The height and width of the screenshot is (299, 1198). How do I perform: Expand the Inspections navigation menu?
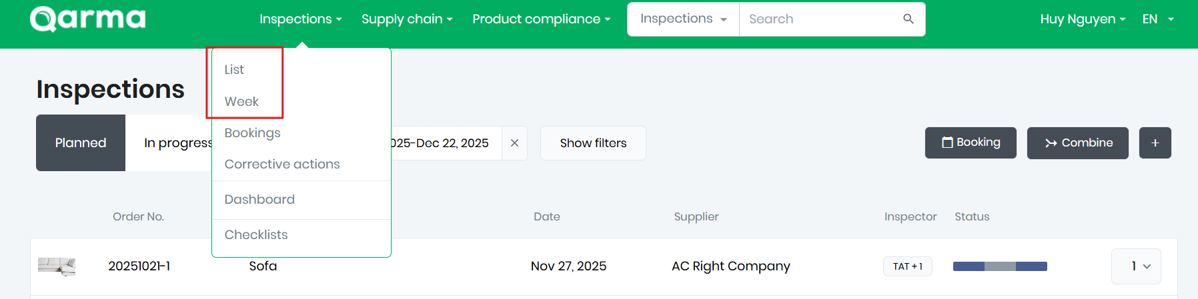click(300, 19)
